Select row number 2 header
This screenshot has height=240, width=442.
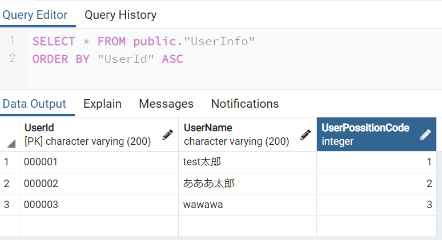pos(7,184)
